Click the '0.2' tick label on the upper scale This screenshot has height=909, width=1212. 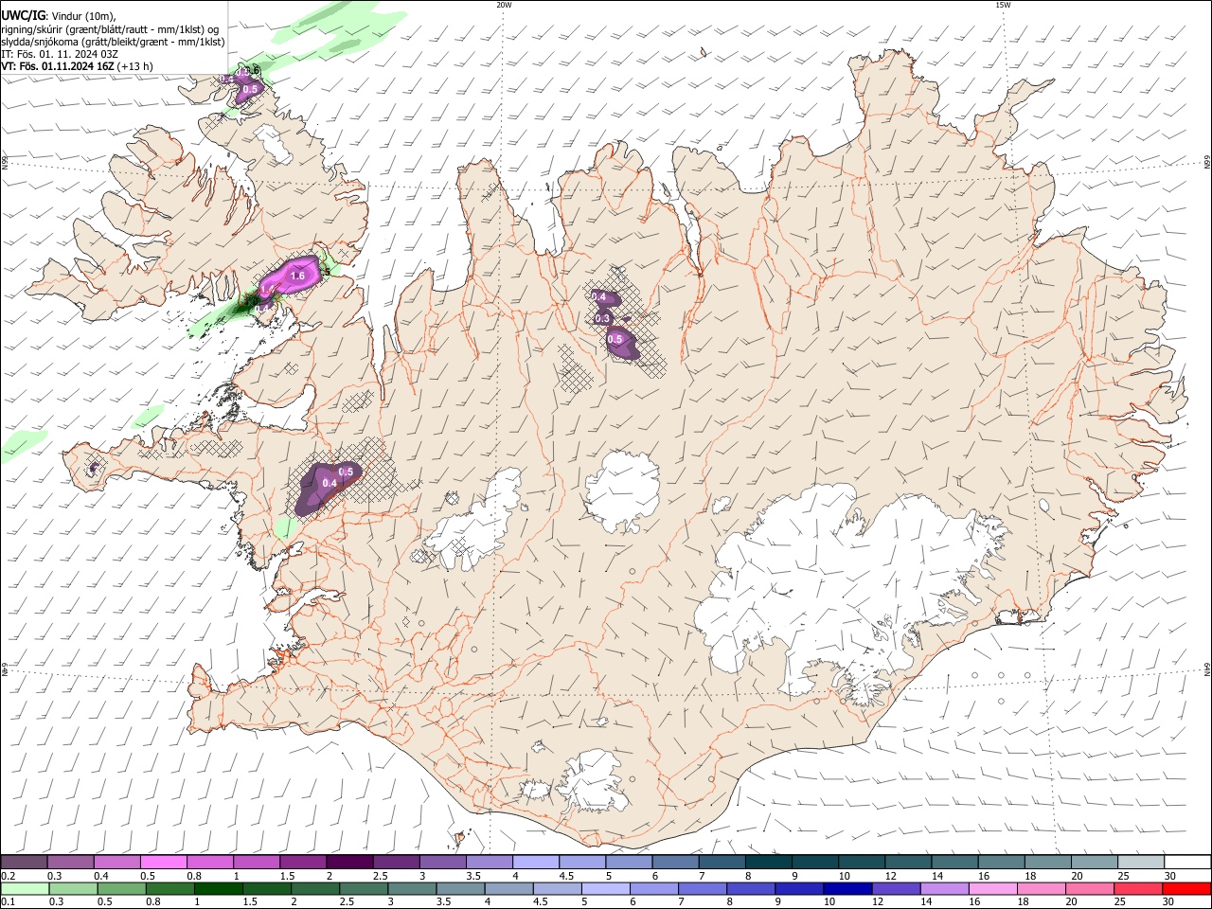point(8,876)
